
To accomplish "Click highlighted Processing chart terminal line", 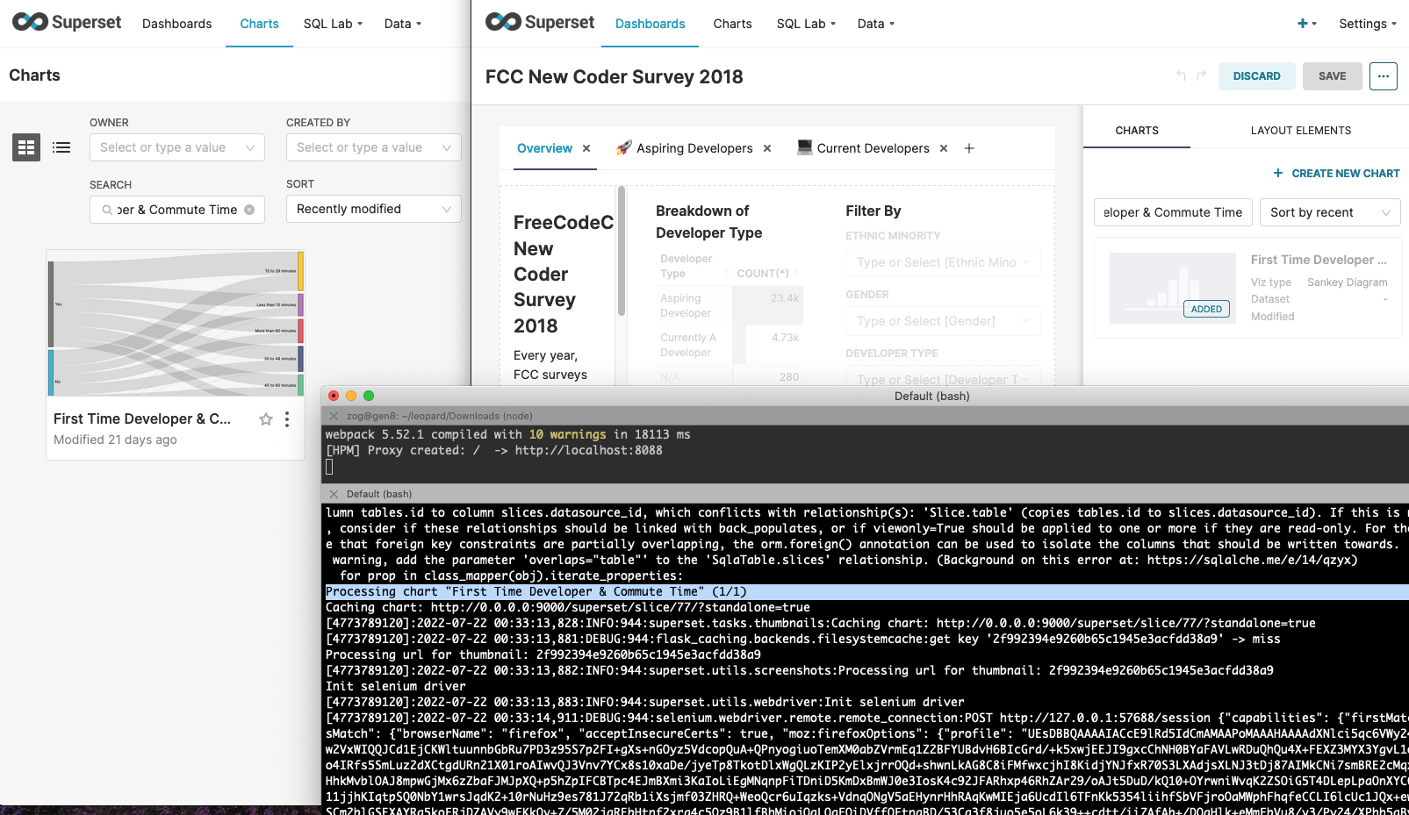I will pyautogui.click(x=866, y=592).
